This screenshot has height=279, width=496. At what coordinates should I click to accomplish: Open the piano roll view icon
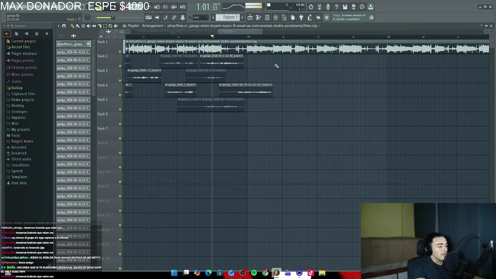[x=258, y=17]
